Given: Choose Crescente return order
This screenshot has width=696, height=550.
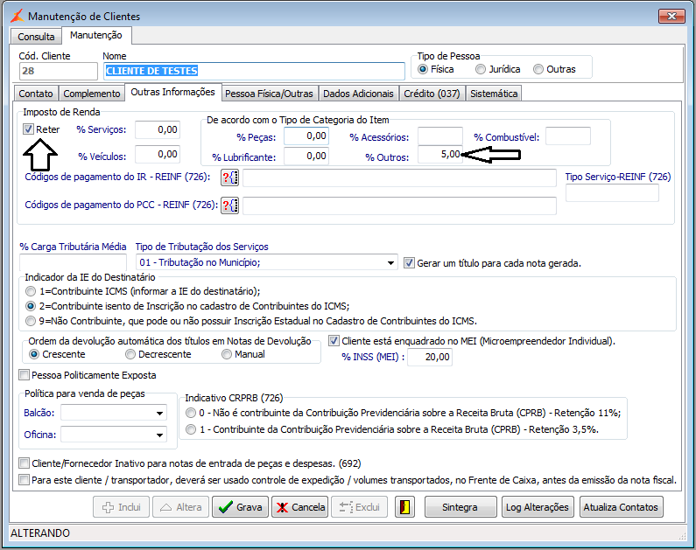Looking at the screenshot, I should coord(34,354).
